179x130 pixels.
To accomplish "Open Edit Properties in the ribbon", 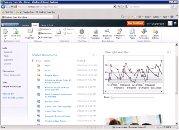I will click(30, 33).
